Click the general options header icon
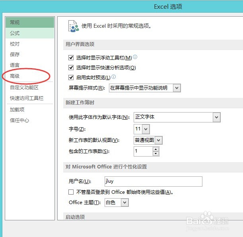This screenshot has height=237, width=243. [x=74, y=26]
